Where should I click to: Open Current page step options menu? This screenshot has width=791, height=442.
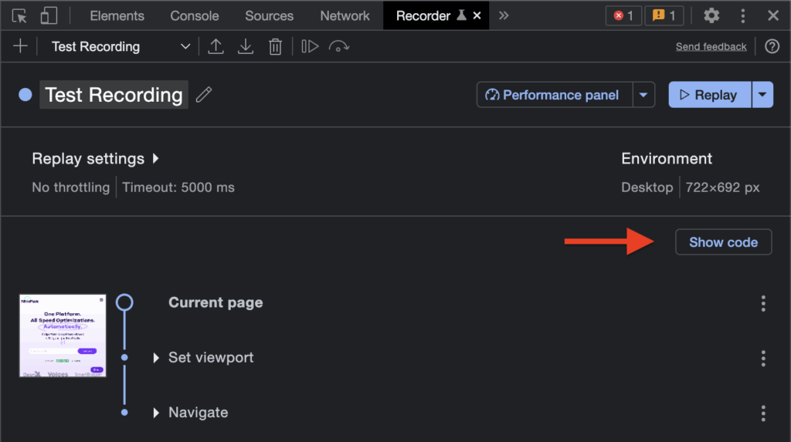coord(763,303)
